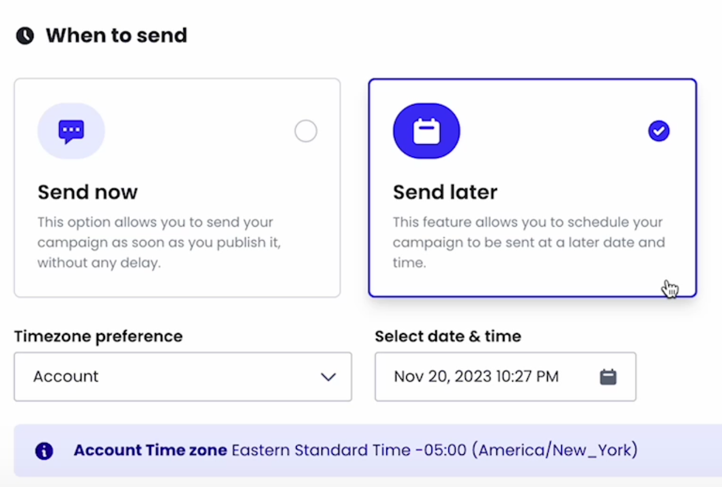Click the chat bubble icon in Send now
722x487 pixels.
coord(71,131)
